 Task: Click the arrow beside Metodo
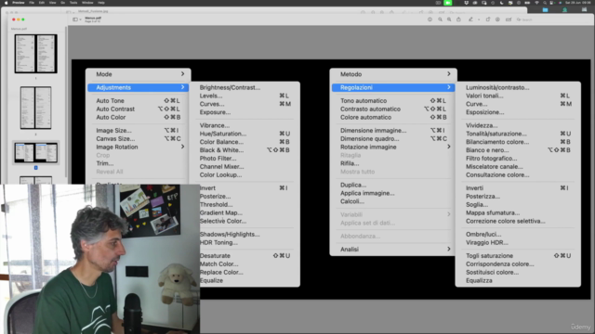point(448,74)
